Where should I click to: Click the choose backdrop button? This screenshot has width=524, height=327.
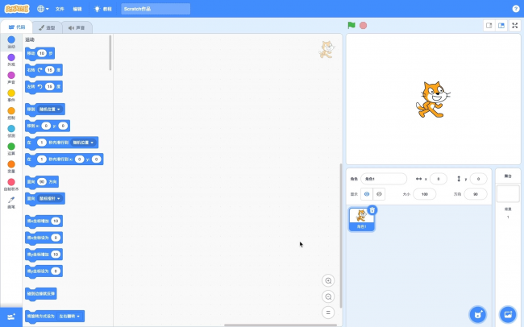507,313
